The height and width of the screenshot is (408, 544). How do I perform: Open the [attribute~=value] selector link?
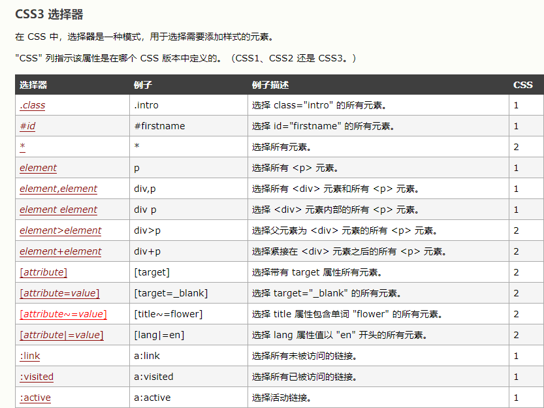click(x=63, y=314)
